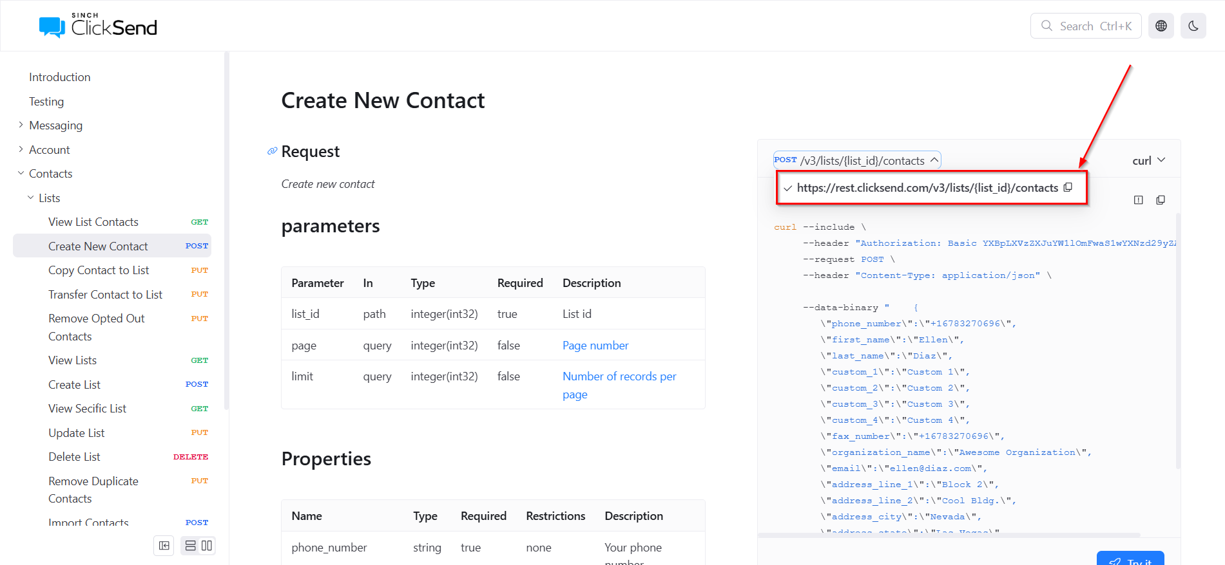1225x565 pixels.
Task: Click the ClickSend logo
Action: coord(98,26)
